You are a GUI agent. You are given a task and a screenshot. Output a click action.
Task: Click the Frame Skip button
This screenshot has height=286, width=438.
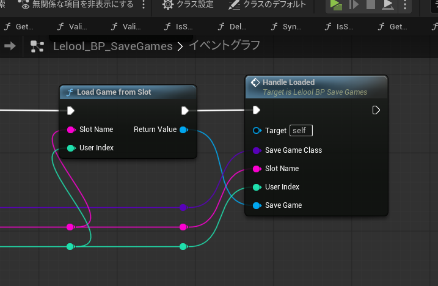tap(354, 4)
